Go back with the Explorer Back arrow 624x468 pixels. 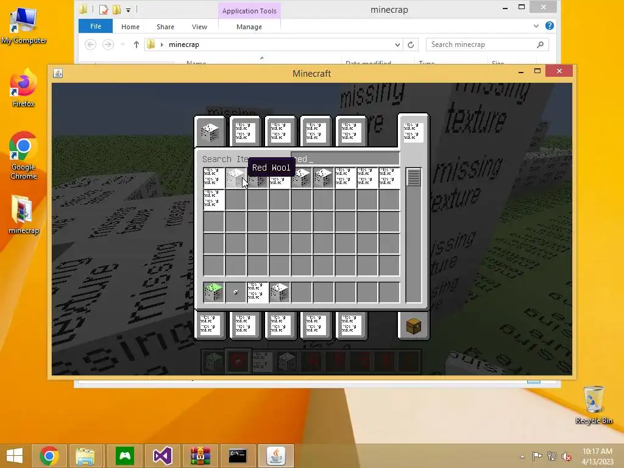point(90,44)
